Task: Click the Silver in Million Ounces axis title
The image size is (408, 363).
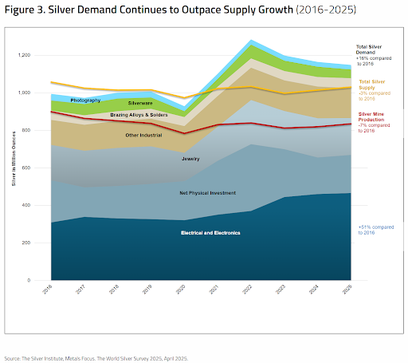Action: 14,159
